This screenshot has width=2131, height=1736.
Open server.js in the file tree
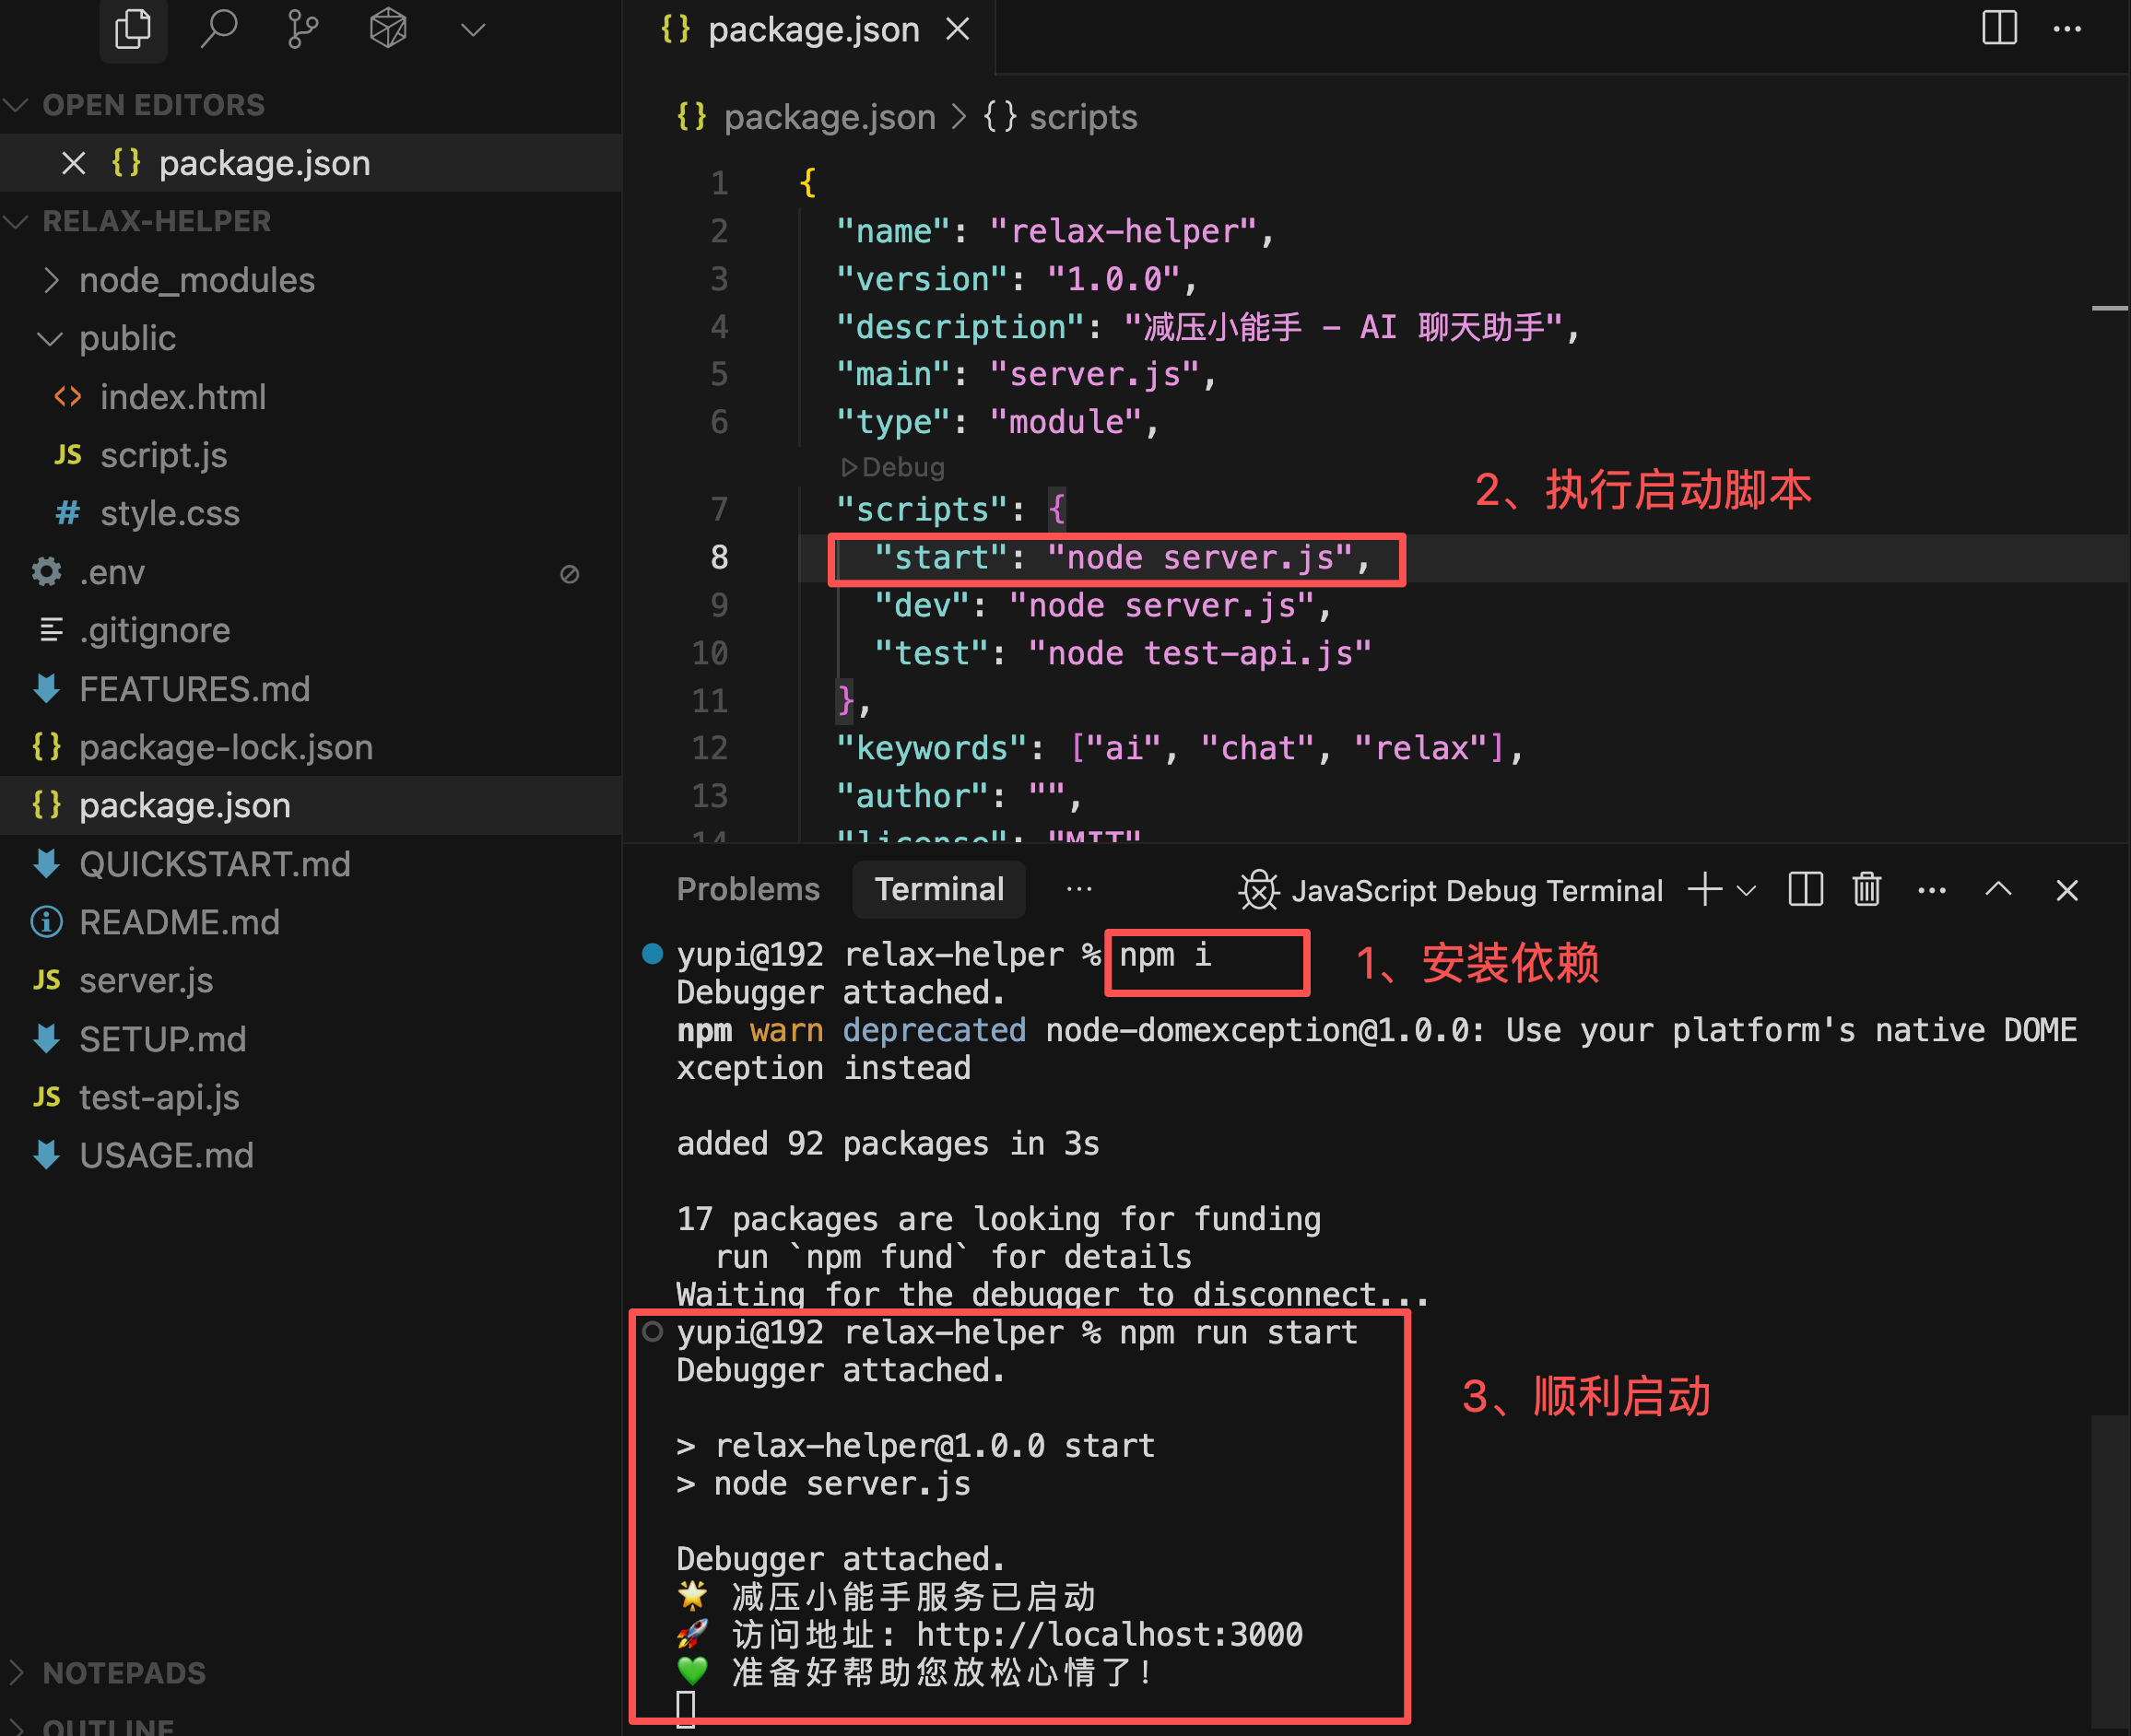pos(146,980)
